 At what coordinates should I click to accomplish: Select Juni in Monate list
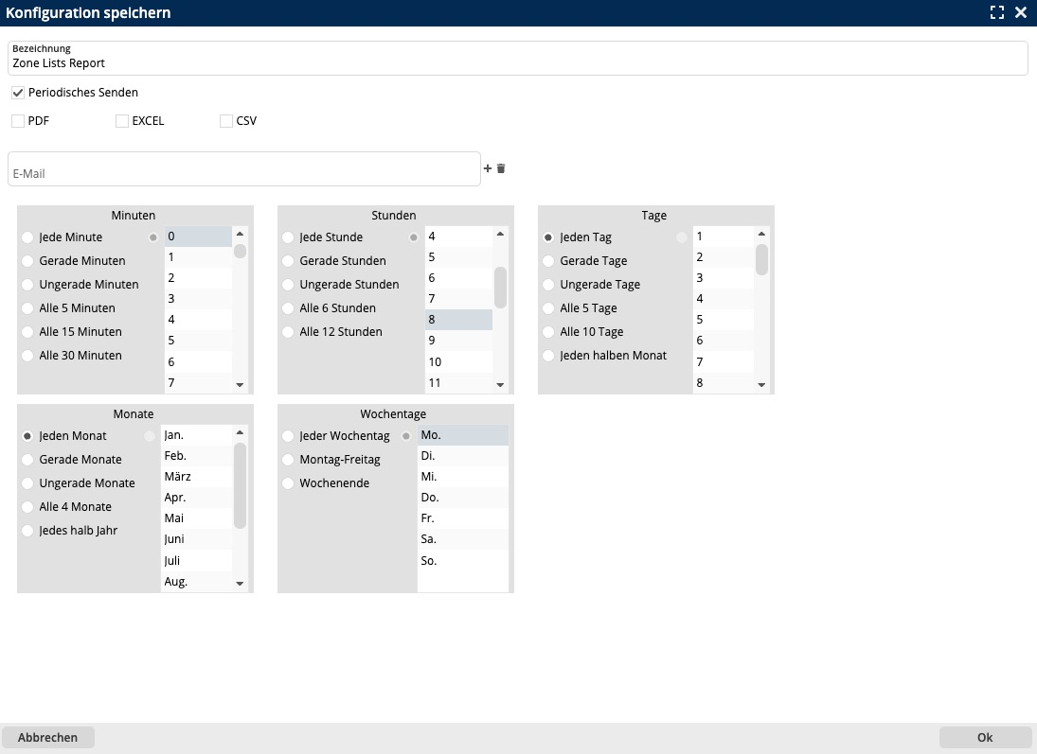click(196, 540)
